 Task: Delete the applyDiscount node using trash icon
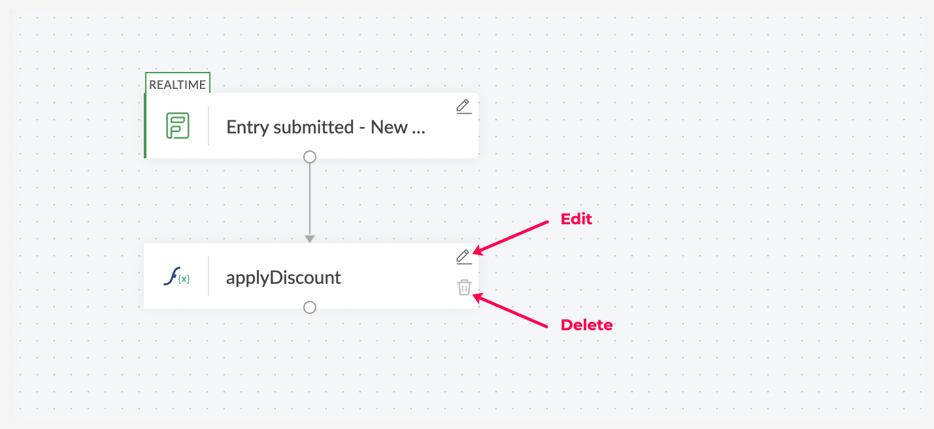pos(464,287)
